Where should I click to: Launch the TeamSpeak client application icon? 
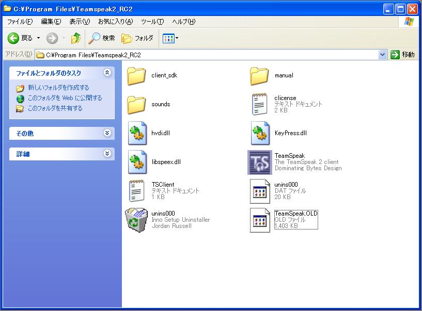tap(260, 162)
